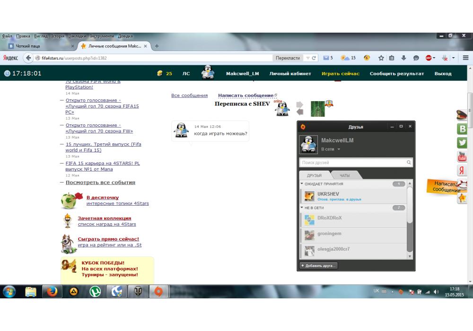Open a new browser tab with plus
The height and width of the screenshot is (331, 473).
coord(157,46)
